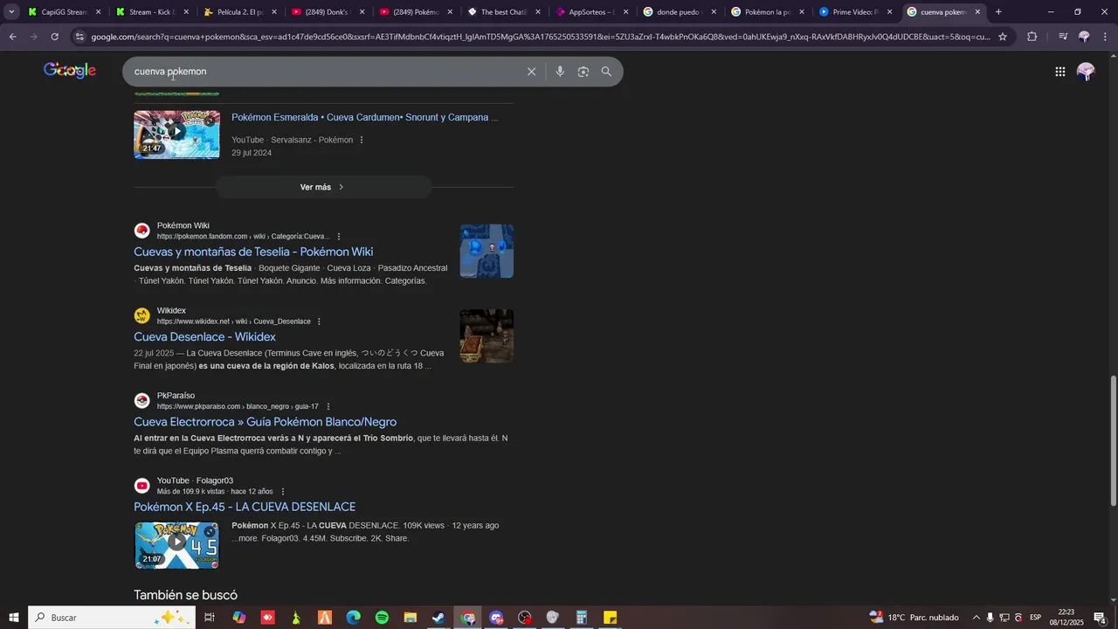Open the Calculator from the taskbar

581,618
